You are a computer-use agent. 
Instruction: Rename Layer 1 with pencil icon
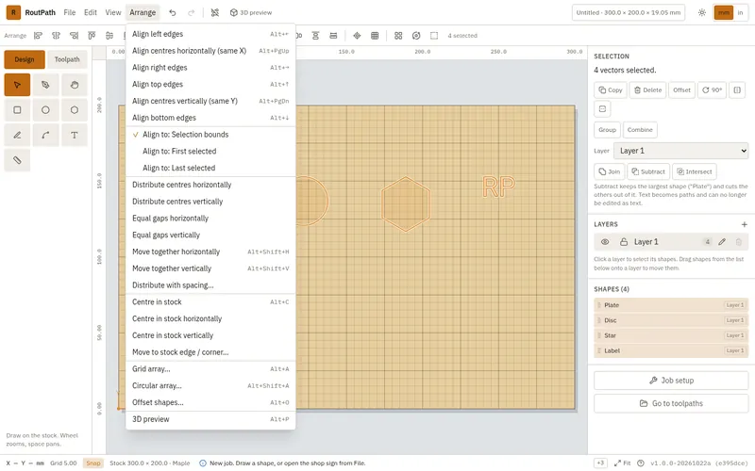point(722,242)
